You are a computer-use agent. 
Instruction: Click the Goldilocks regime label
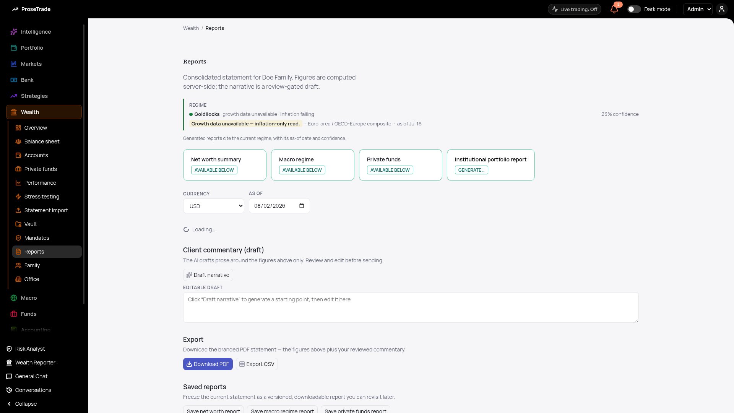pyautogui.click(x=207, y=114)
